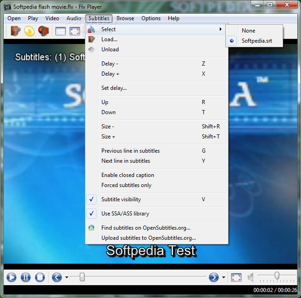Close the Flv Player window
This screenshot has width=301, height=298.
tap(287, 5)
